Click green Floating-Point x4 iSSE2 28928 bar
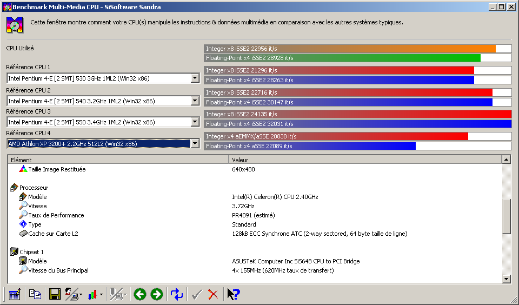The height and width of the screenshot is (305, 519). [357, 58]
